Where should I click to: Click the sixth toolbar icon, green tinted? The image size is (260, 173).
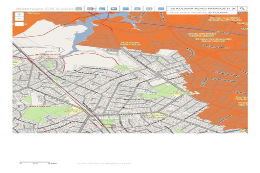[x=137, y=8]
